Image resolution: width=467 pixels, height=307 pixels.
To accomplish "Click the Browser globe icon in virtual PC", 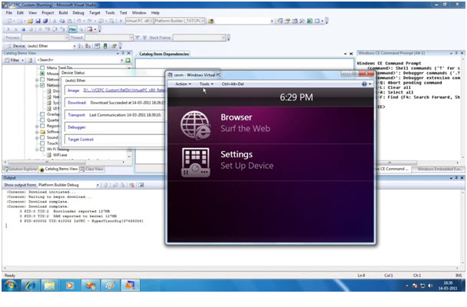I will click(196, 125).
